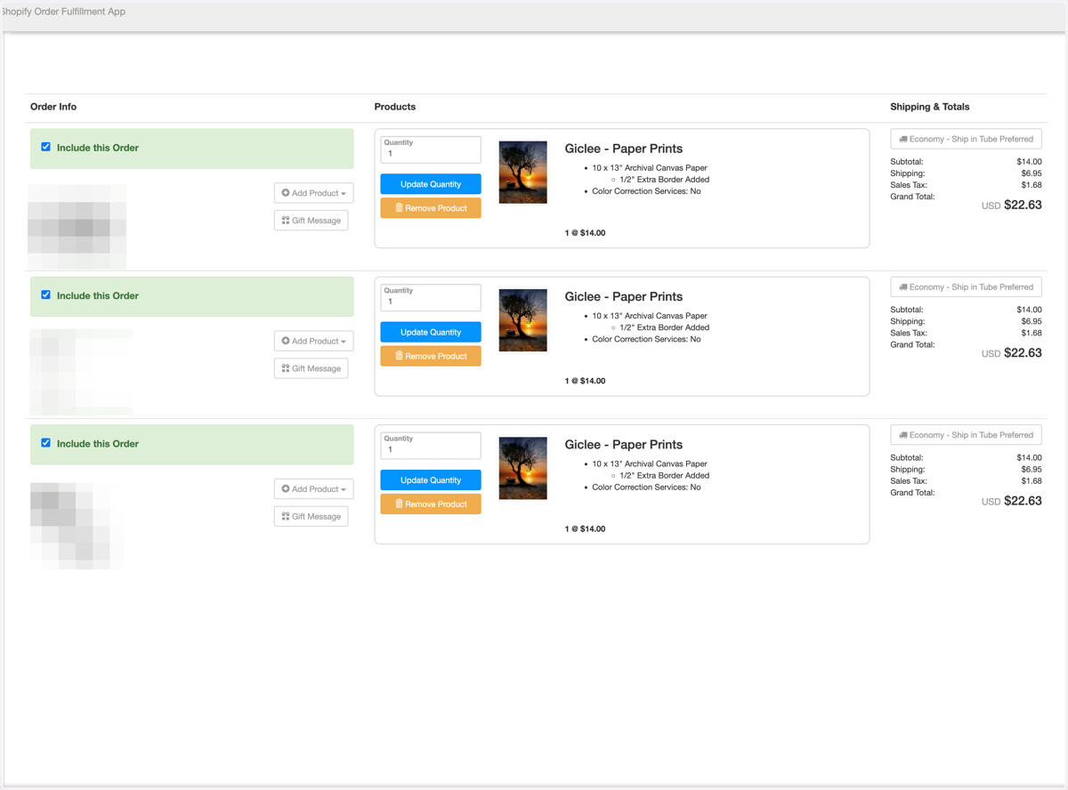Click '1 @ $14.00' in the first order
The image size is (1068, 790).
click(585, 233)
